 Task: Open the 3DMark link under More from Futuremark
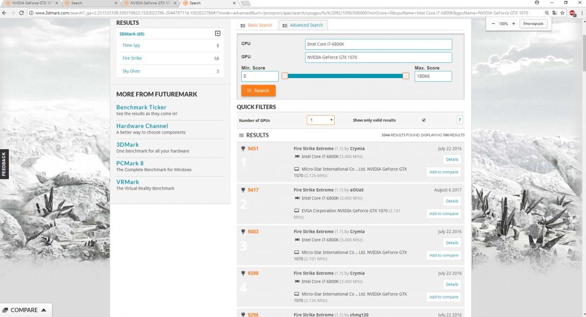[x=127, y=145]
